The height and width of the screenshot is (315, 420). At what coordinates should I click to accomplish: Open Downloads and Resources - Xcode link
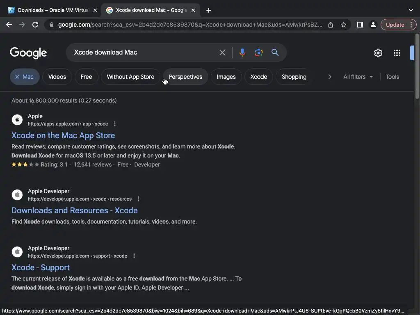(75, 210)
